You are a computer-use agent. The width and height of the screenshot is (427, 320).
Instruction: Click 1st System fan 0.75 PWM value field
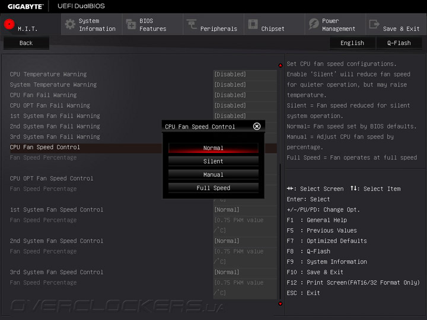click(x=245, y=225)
